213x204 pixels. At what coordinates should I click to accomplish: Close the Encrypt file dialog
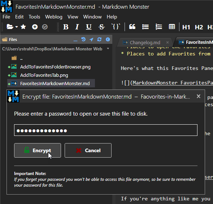point(199,96)
